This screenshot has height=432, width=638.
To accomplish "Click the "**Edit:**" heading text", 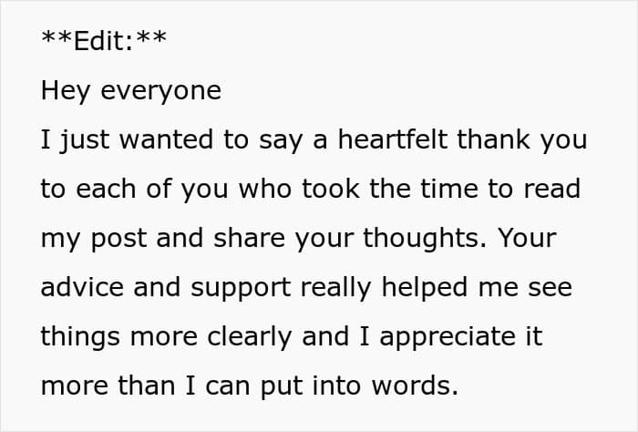I will (x=104, y=40).
